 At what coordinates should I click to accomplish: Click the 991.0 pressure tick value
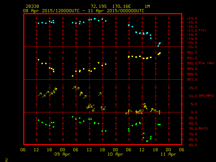[192, 58]
